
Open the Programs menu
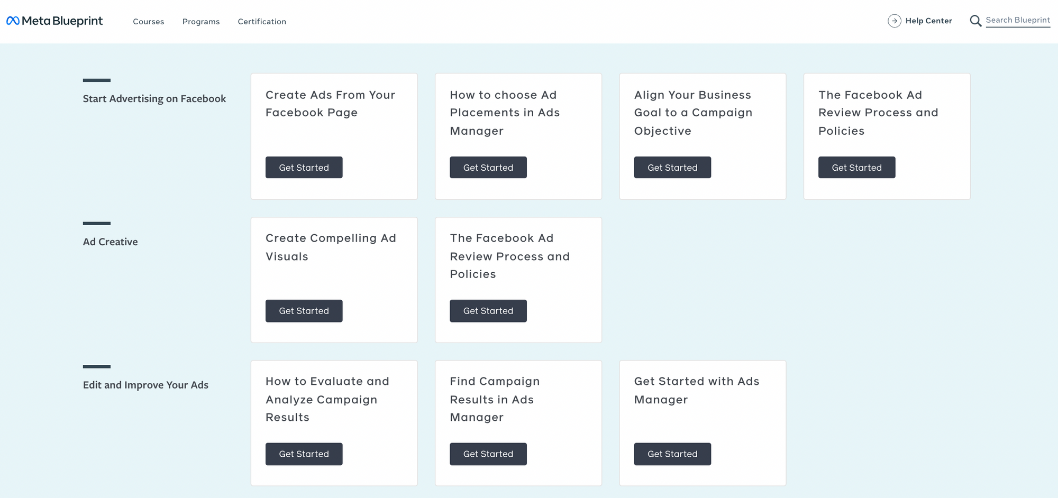(x=201, y=22)
